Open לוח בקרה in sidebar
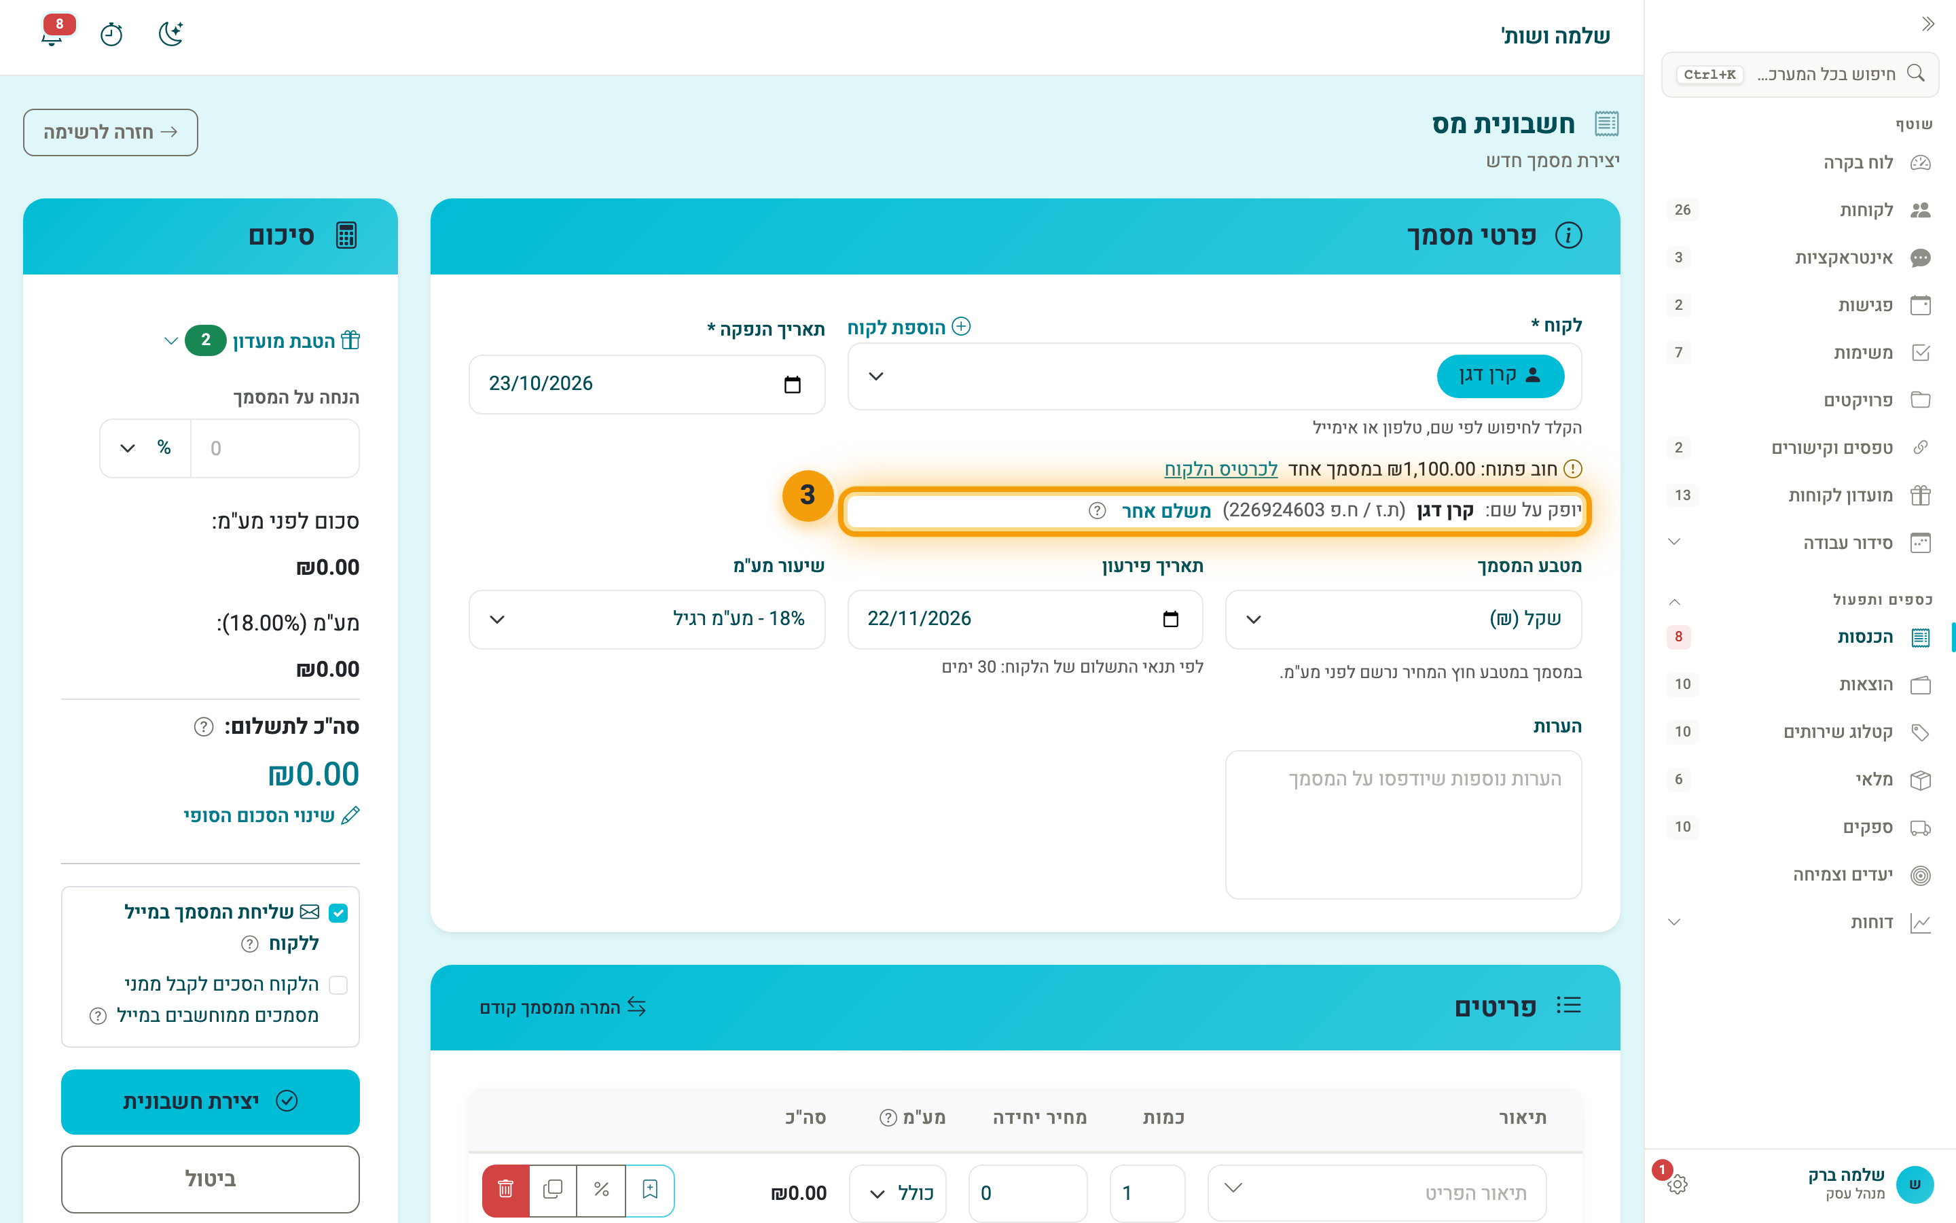1956x1223 pixels. (1800, 162)
